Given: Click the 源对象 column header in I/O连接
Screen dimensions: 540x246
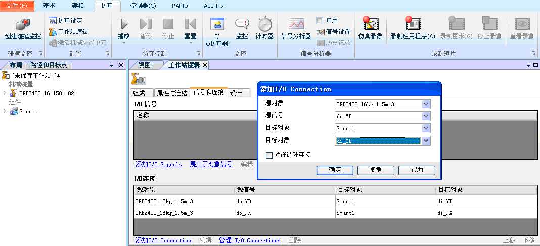Looking at the screenshot, I should [184, 190].
